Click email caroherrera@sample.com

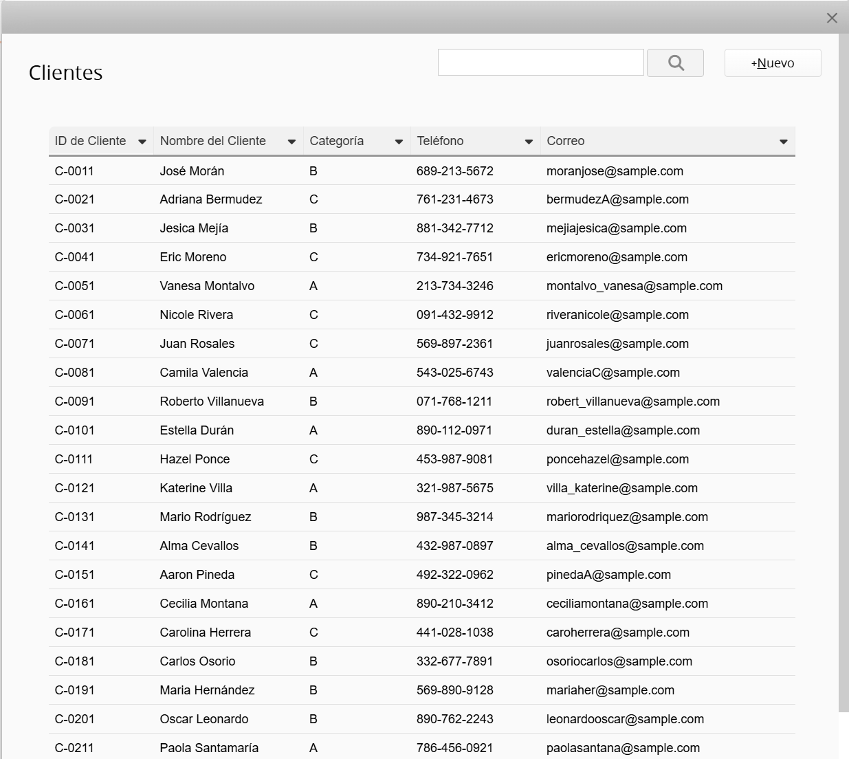click(x=617, y=632)
